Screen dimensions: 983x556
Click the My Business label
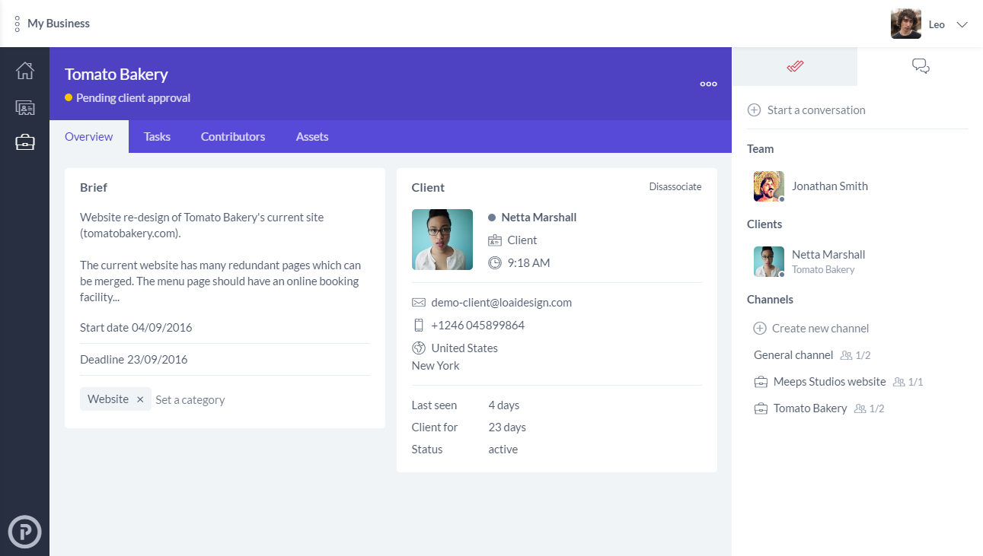(x=59, y=23)
